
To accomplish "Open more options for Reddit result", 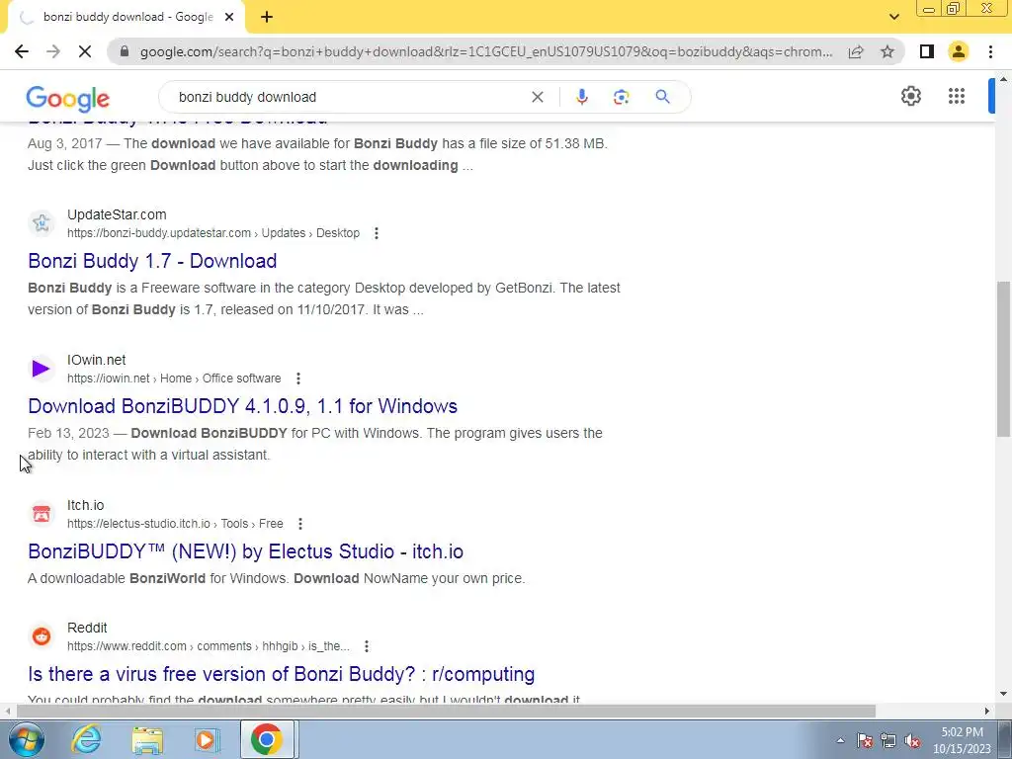I will point(367,646).
